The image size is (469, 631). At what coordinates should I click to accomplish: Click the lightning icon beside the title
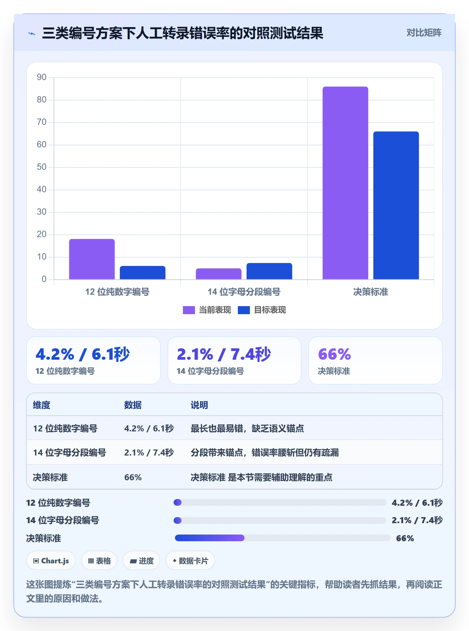pos(32,33)
